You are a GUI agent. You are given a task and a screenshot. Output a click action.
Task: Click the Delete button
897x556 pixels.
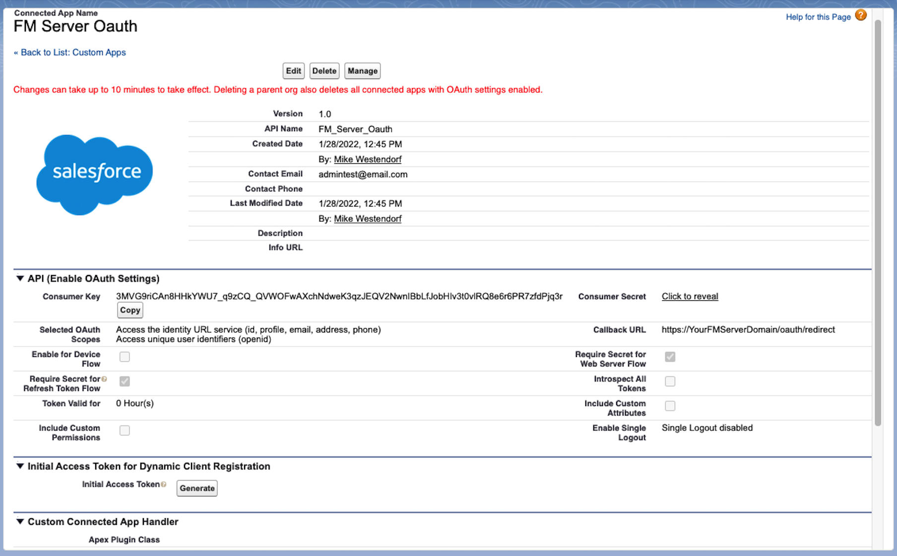[x=324, y=71]
